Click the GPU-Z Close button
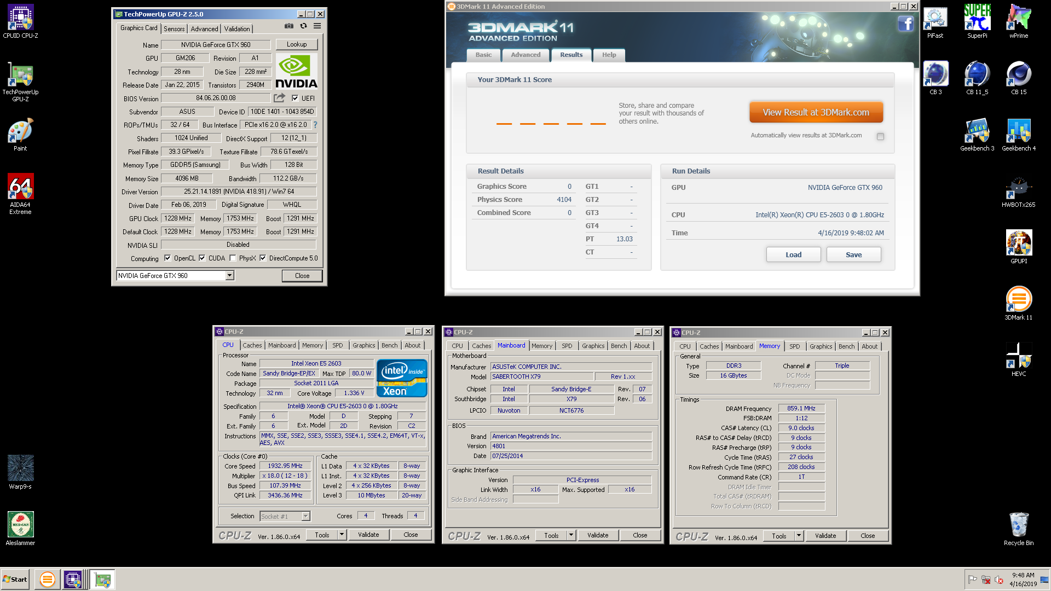 tap(302, 276)
